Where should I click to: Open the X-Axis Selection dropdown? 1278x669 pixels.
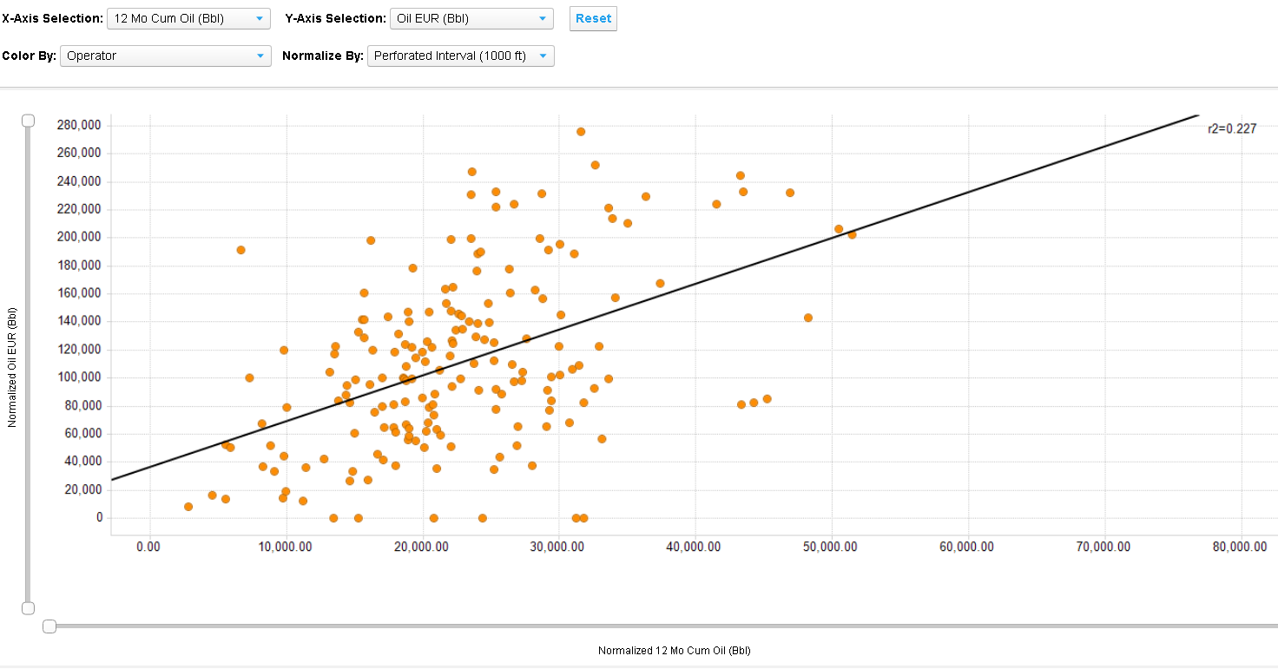point(188,18)
